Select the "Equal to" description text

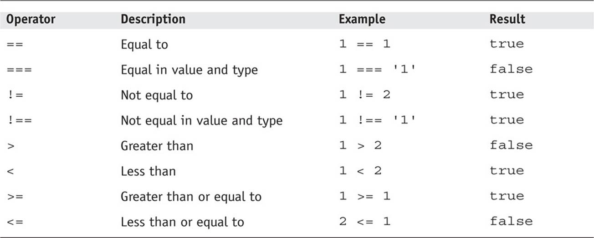tap(144, 45)
